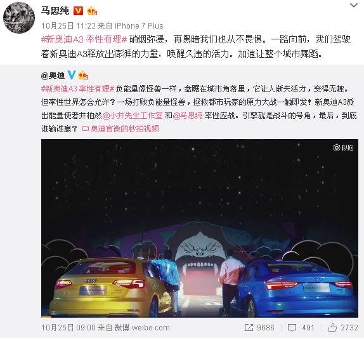The image size is (364, 338).
Task: Click the membership crown icon beside 马思纯
Action: (92, 11)
